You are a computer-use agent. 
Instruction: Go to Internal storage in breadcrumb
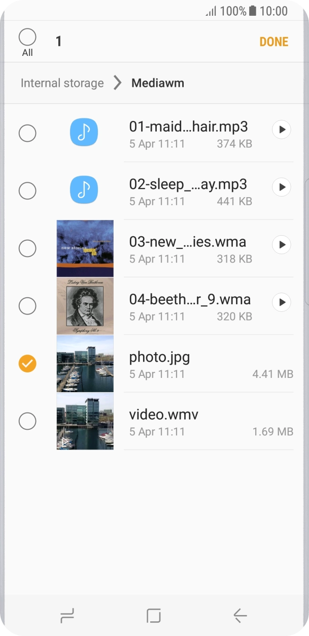pyautogui.click(x=62, y=83)
